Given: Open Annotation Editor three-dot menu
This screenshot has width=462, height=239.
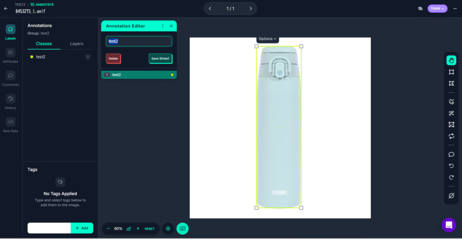Looking at the screenshot, I should [162, 26].
